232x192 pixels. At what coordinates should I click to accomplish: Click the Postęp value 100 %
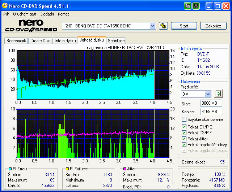pos(220,174)
